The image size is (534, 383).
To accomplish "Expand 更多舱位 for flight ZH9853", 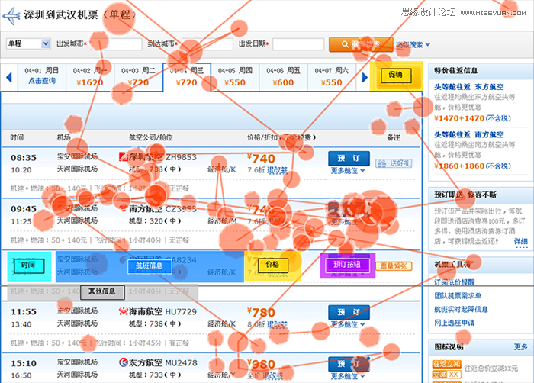I will tap(348, 170).
